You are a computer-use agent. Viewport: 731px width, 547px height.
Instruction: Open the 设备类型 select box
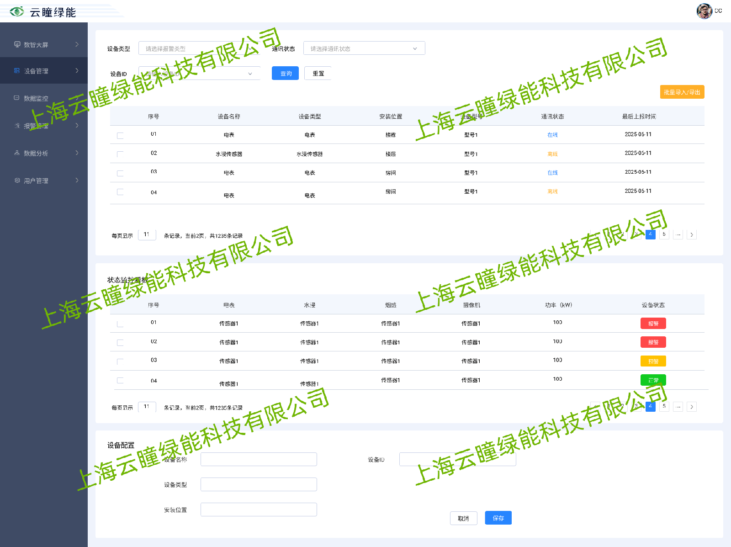point(199,48)
